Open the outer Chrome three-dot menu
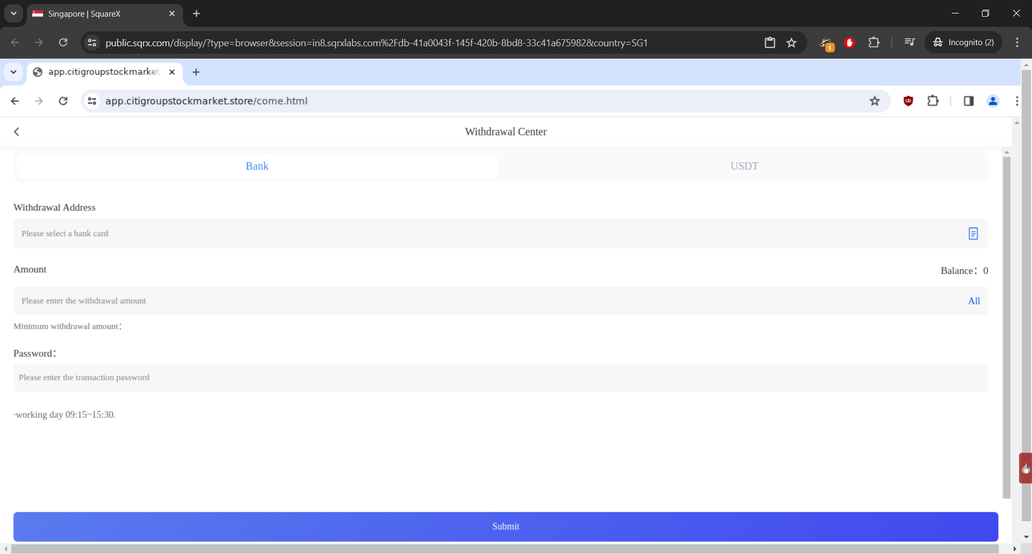This screenshot has width=1032, height=554. pos(1017,42)
